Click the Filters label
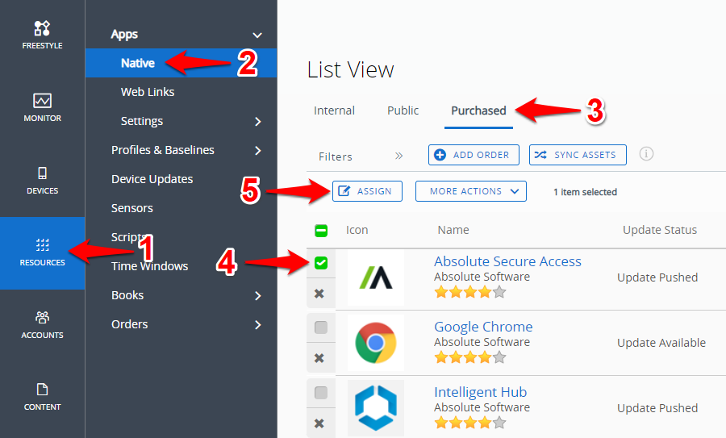Image resolution: width=726 pixels, height=438 pixels. coord(336,157)
